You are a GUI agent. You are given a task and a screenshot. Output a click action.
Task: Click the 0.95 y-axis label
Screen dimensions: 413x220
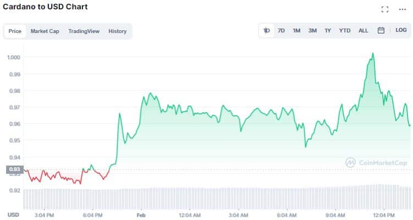point(15,140)
